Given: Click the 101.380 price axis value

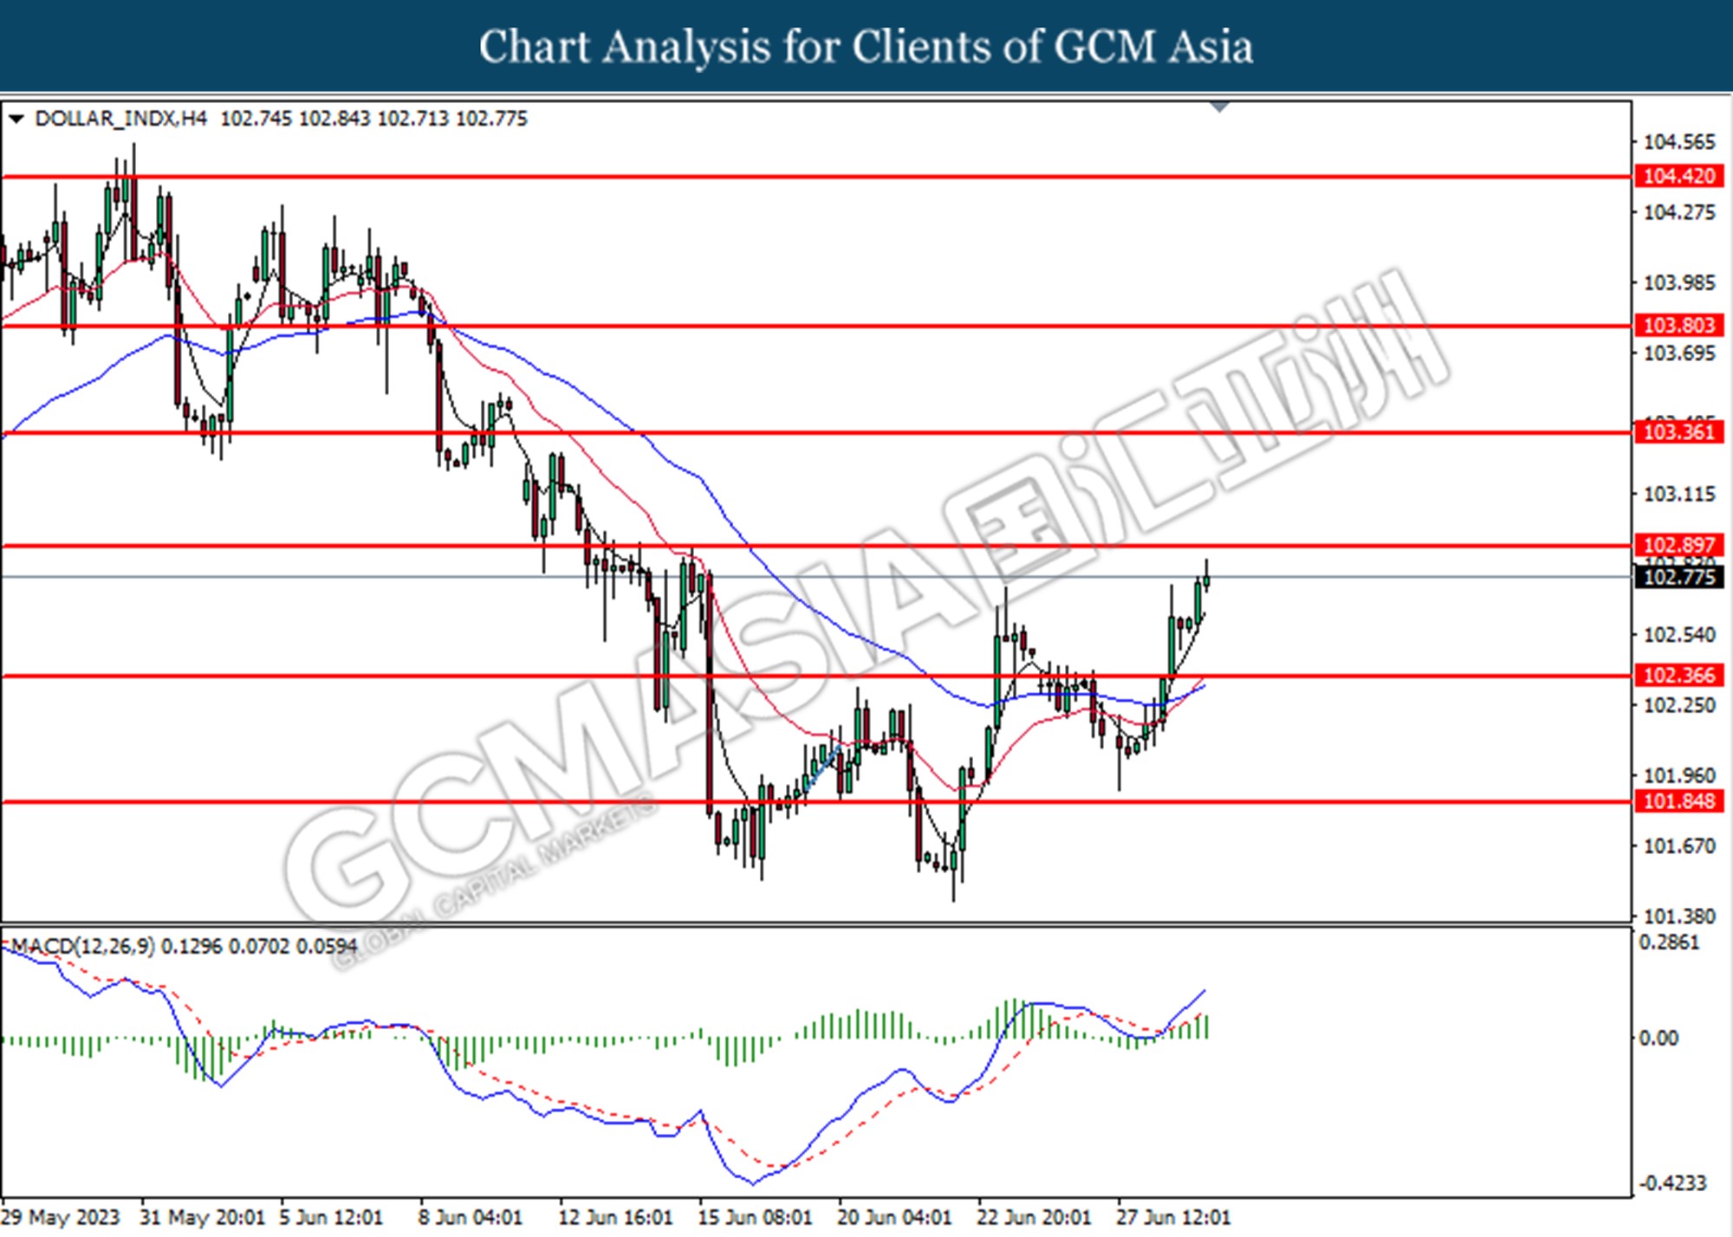Looking at the screenshot, I should [x=1679, y=916].
